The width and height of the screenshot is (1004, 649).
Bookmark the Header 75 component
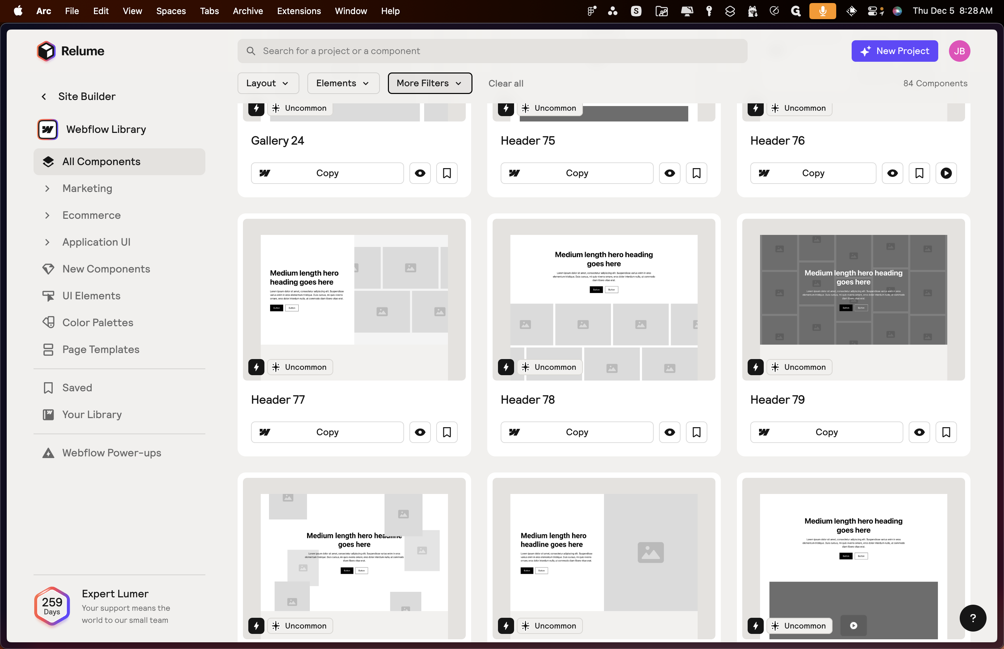click(696, 173)
